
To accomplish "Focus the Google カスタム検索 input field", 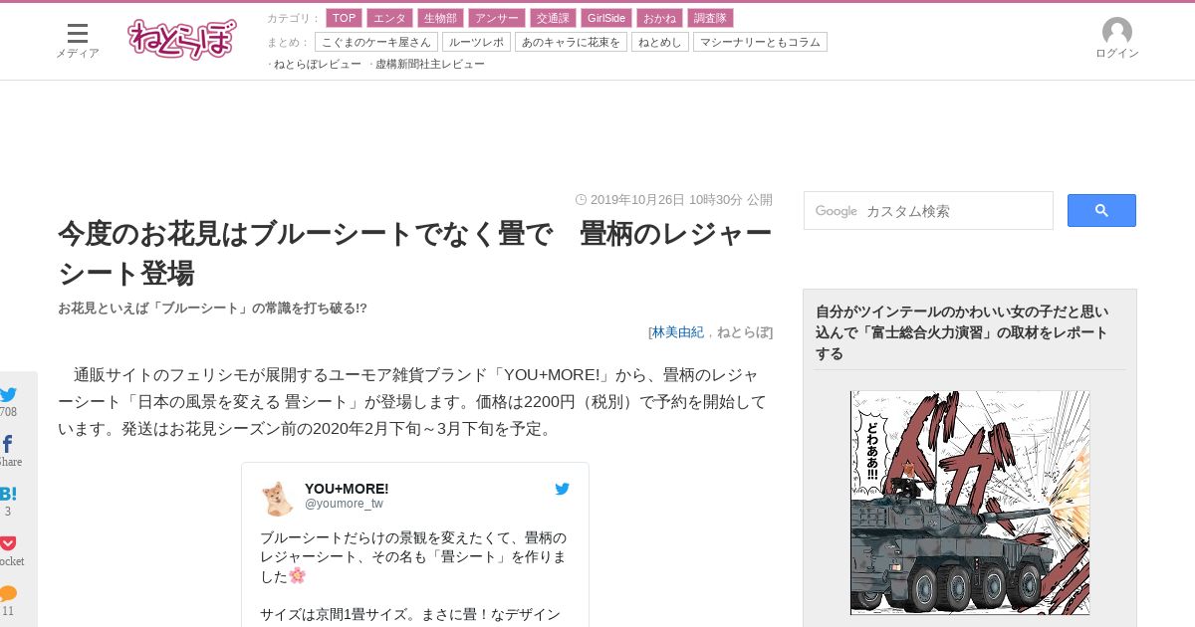I will [928, 211].
